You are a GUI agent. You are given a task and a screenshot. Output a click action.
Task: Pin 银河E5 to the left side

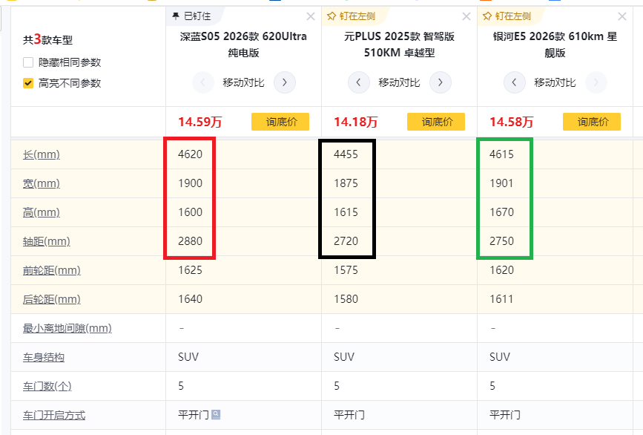tap(507, 16)
